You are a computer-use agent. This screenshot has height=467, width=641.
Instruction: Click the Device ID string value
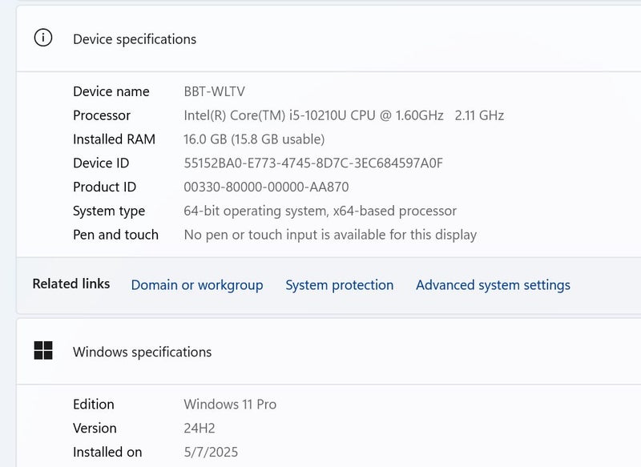pyautogui.click(x=313, y=163)
